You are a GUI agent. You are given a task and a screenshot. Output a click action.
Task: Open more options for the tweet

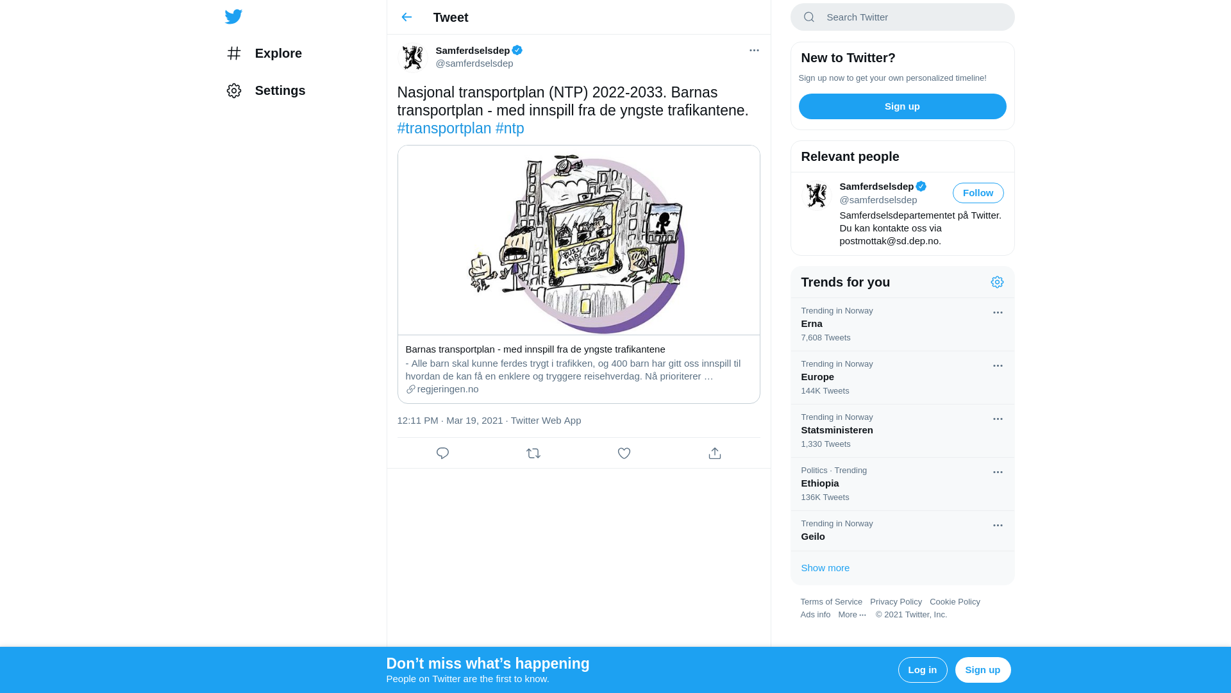click(754, 50)
